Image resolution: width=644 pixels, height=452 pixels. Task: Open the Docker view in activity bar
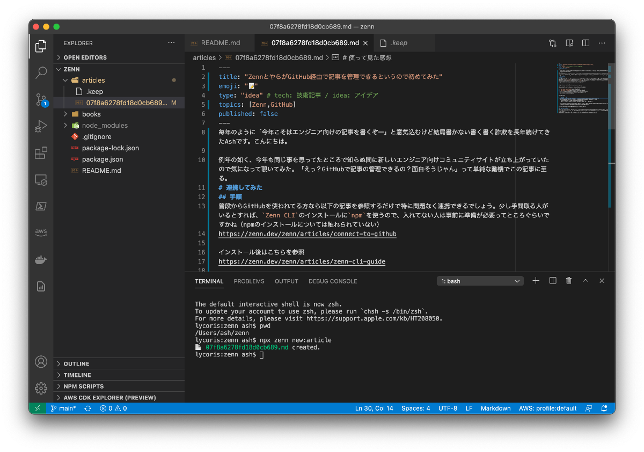pos(41,260)
